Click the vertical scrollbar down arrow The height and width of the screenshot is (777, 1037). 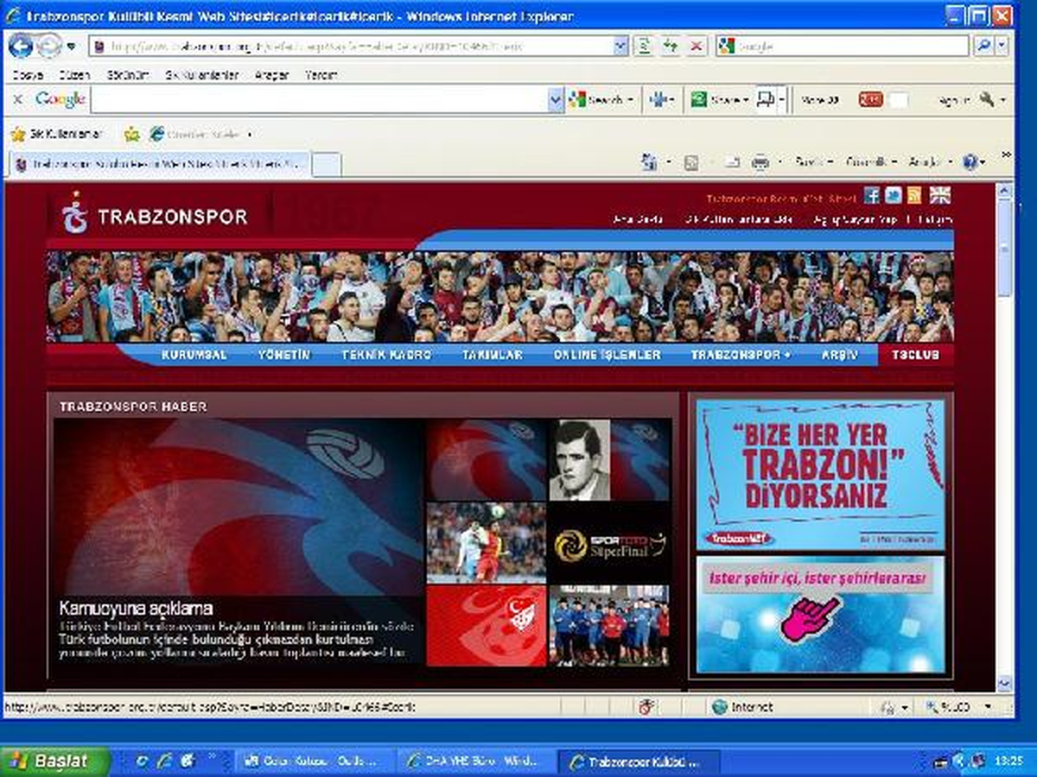click(x=1004, y=684)
